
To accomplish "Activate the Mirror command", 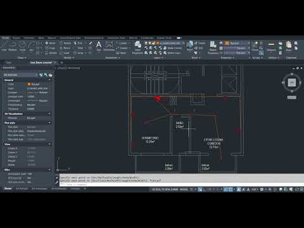I will pos(65,48).
